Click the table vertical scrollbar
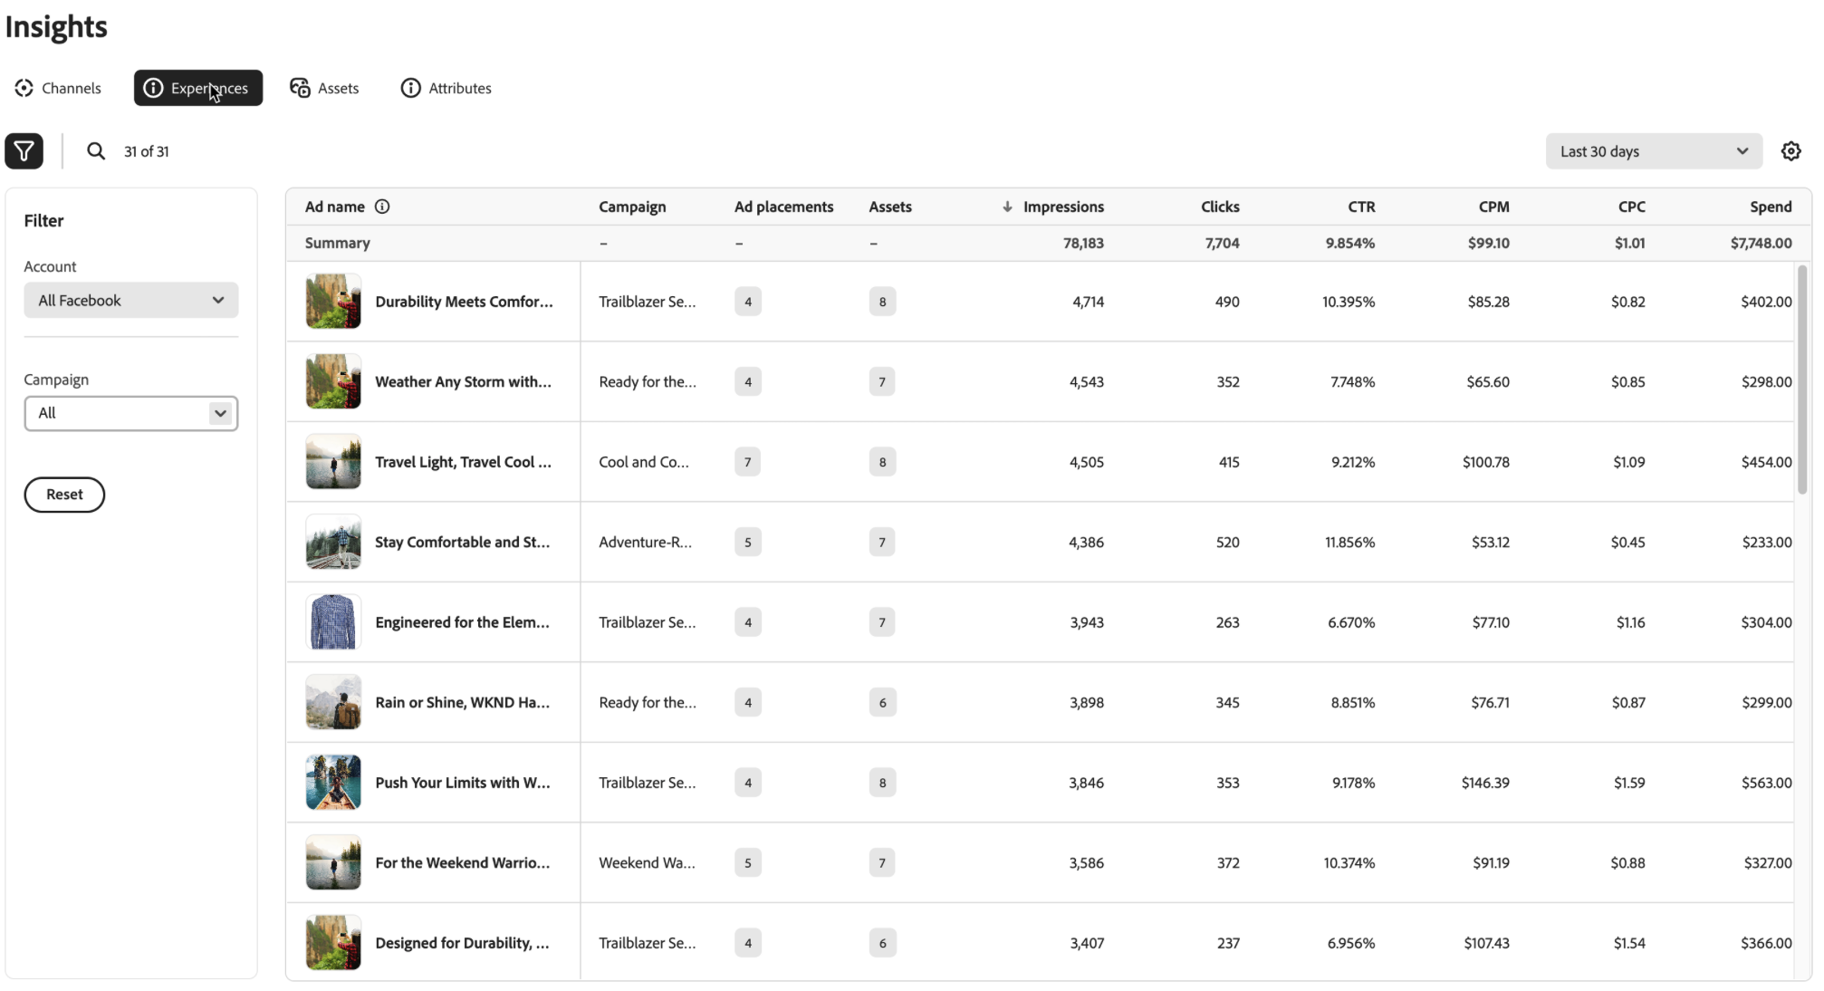The width and height of the screenshot is (1824, 991). point(1802,380)
